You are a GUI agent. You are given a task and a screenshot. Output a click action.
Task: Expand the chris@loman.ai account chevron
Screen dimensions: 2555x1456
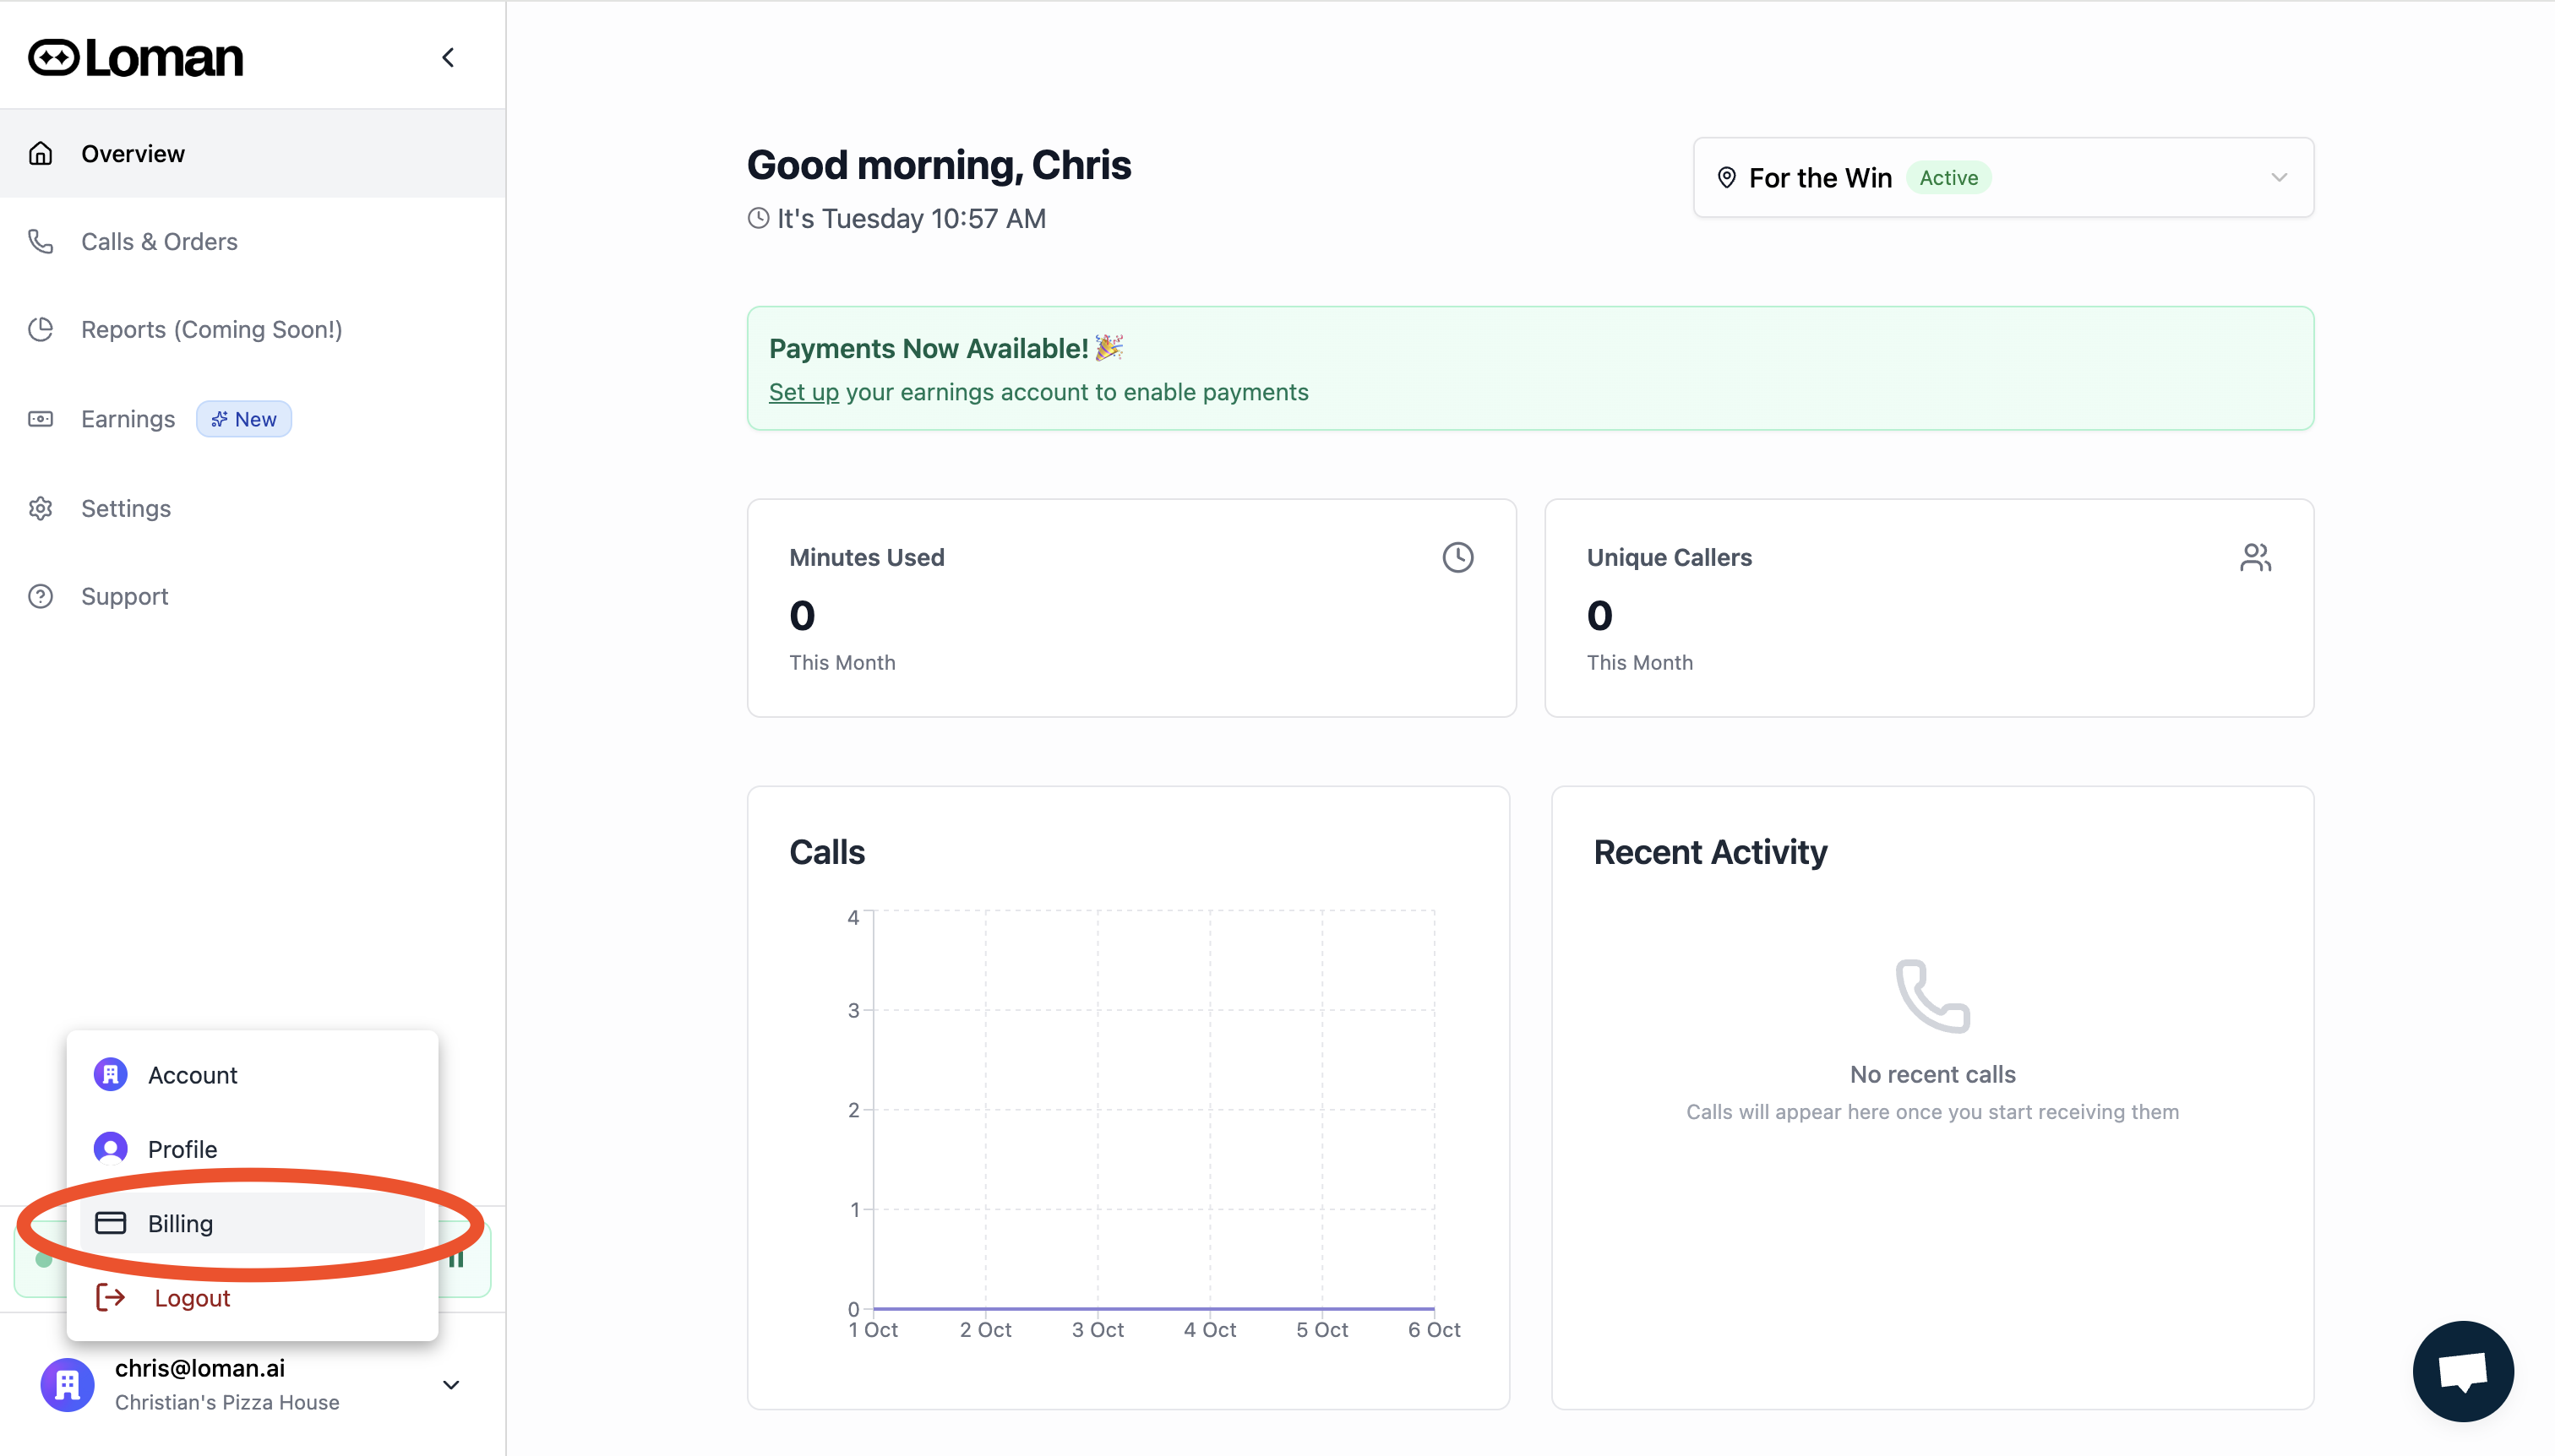(451, 1385)
